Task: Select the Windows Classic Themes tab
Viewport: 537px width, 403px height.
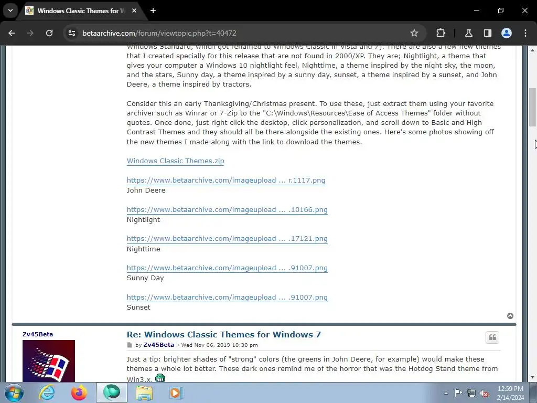Action: (x=81, y=10)
